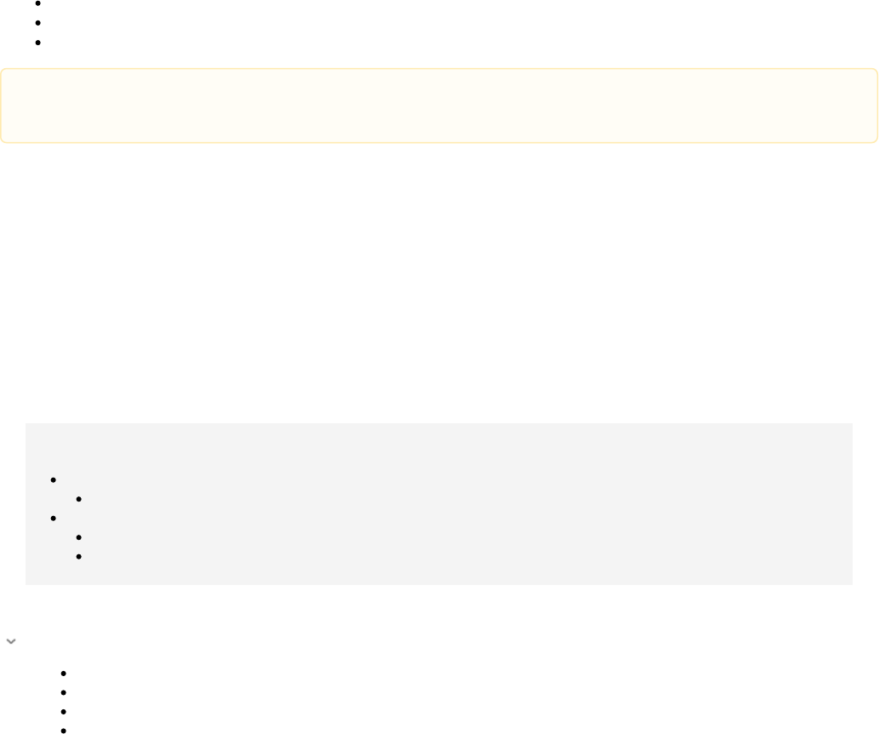Collapse the section using the gray chevron

11,641
